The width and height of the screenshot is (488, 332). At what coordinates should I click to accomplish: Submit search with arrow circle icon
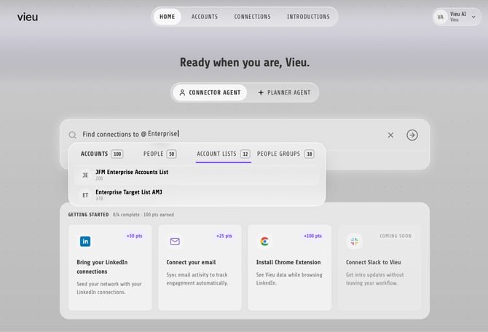point(412,135)
